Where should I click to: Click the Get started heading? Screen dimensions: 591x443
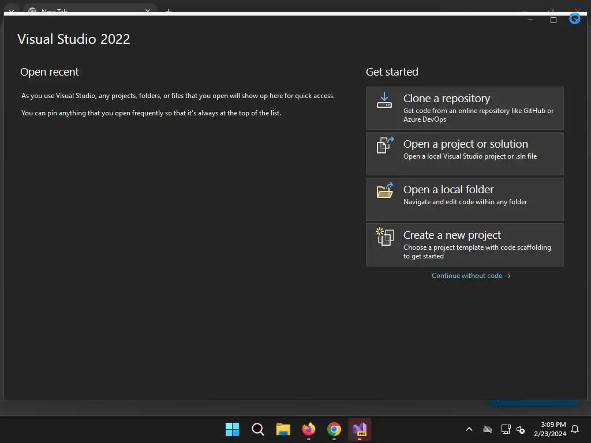[x=392, y=72]
